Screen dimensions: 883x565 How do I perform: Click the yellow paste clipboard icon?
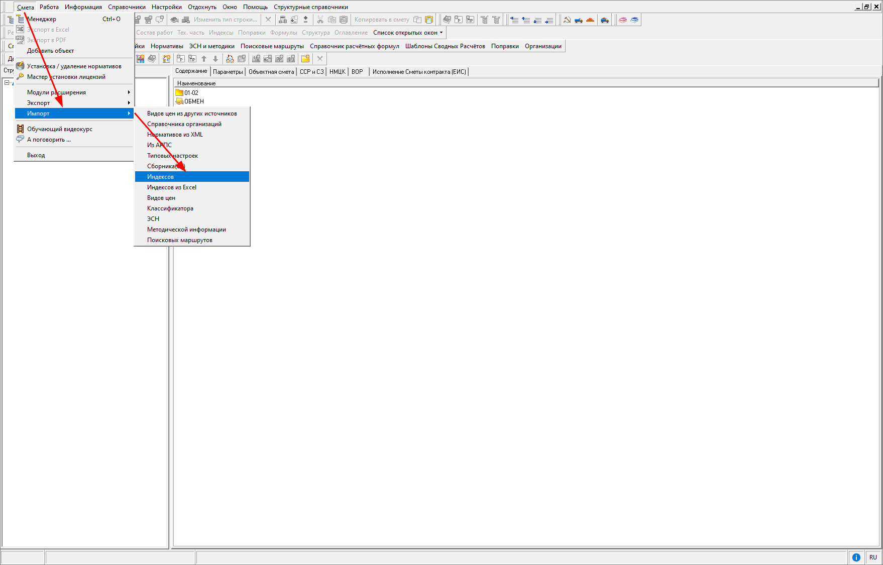[x=429, y=20]
